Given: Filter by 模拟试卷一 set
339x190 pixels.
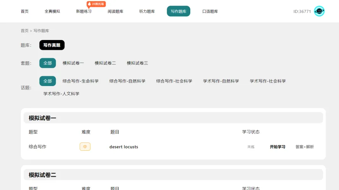Looking at the screenshot, I should [x=73, y=63].
